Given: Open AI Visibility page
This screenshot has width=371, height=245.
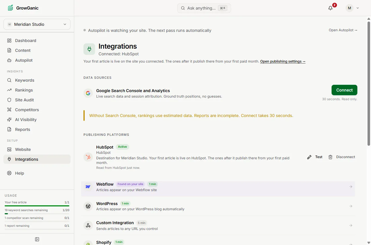Looking at the screenshot, I should [x=37, y=120].
